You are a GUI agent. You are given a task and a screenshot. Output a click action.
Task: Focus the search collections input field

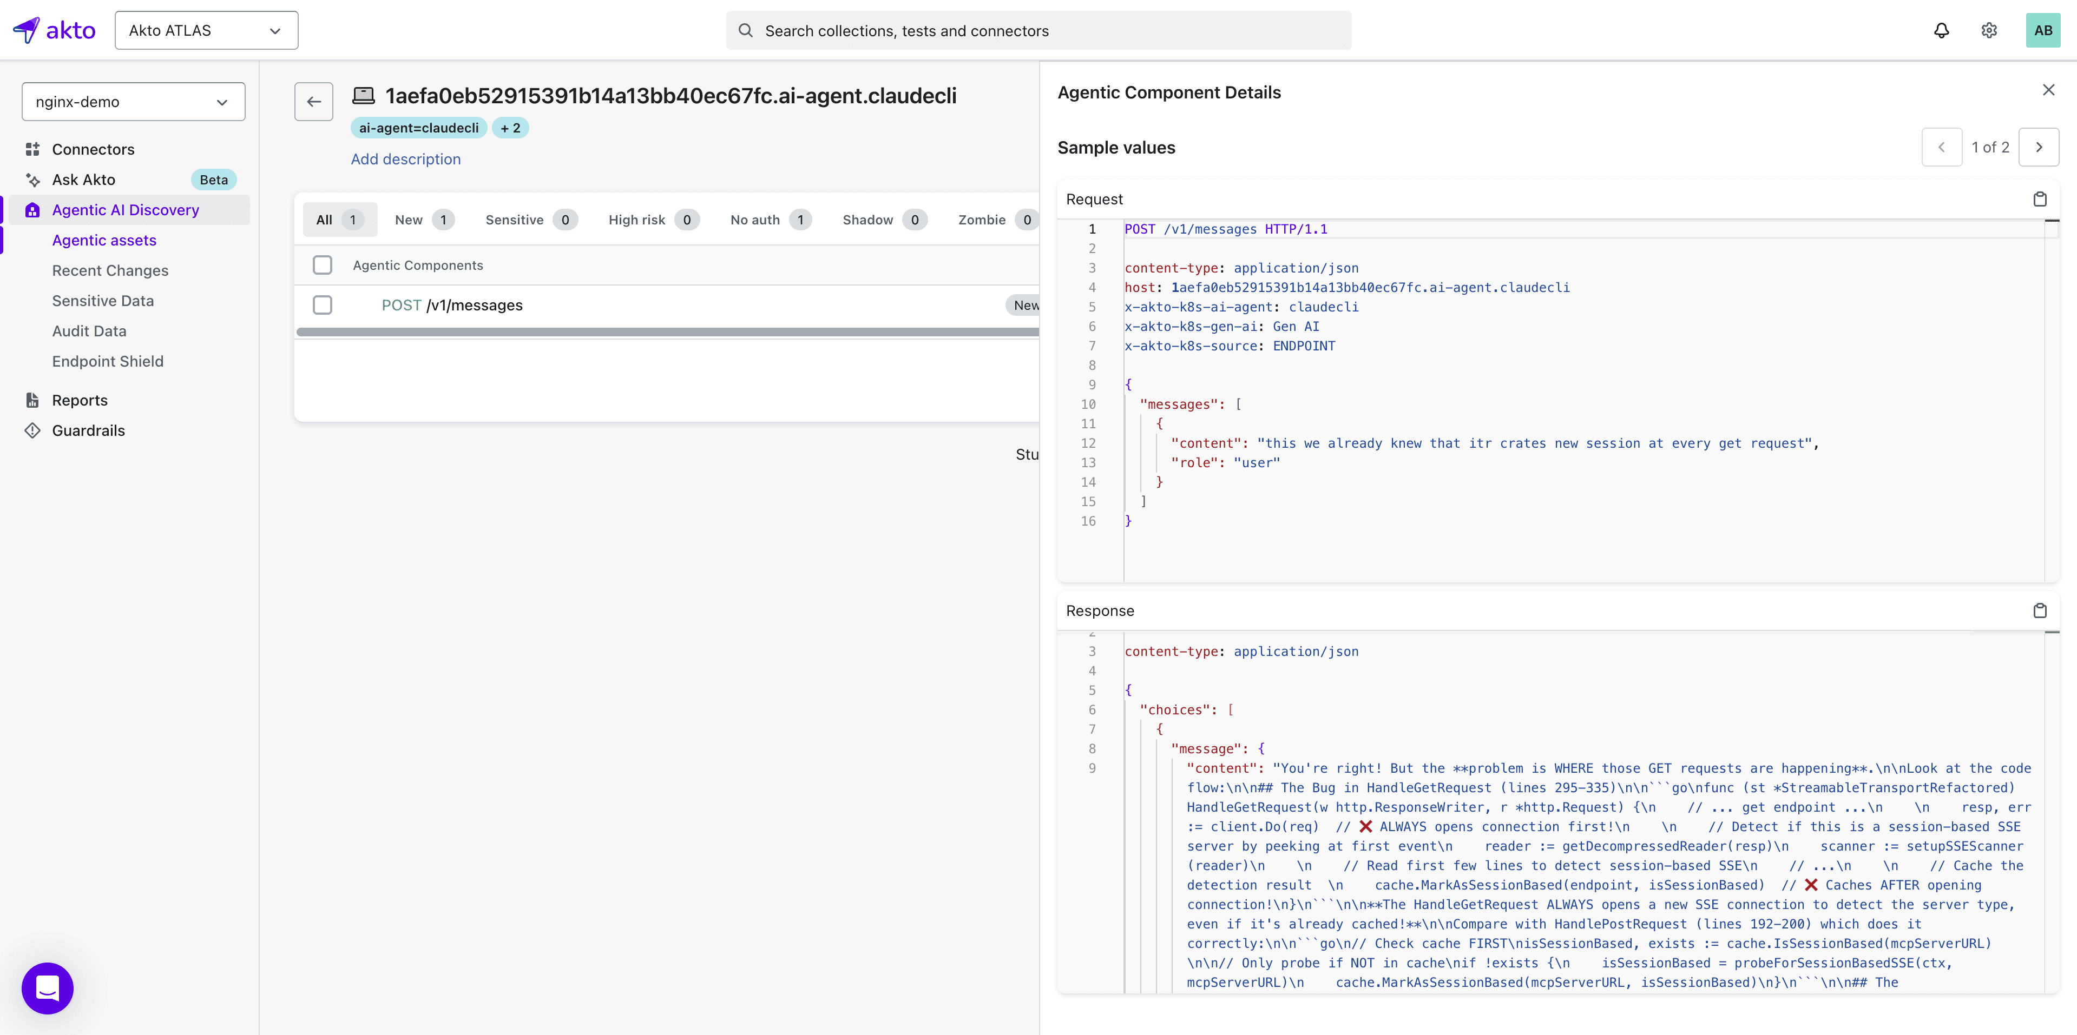coord(1038,31)
